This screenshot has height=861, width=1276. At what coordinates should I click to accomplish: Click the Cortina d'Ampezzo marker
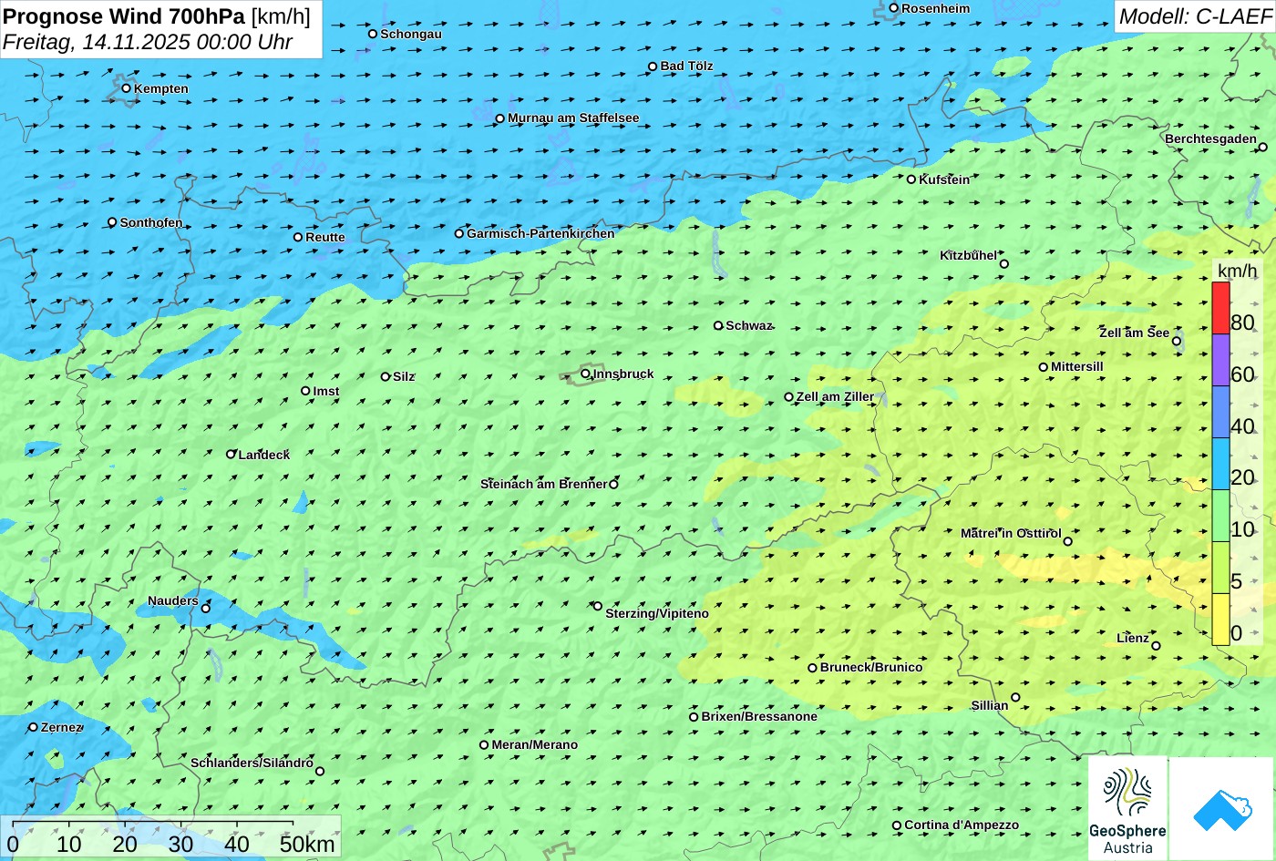click(x=897, y=825)
